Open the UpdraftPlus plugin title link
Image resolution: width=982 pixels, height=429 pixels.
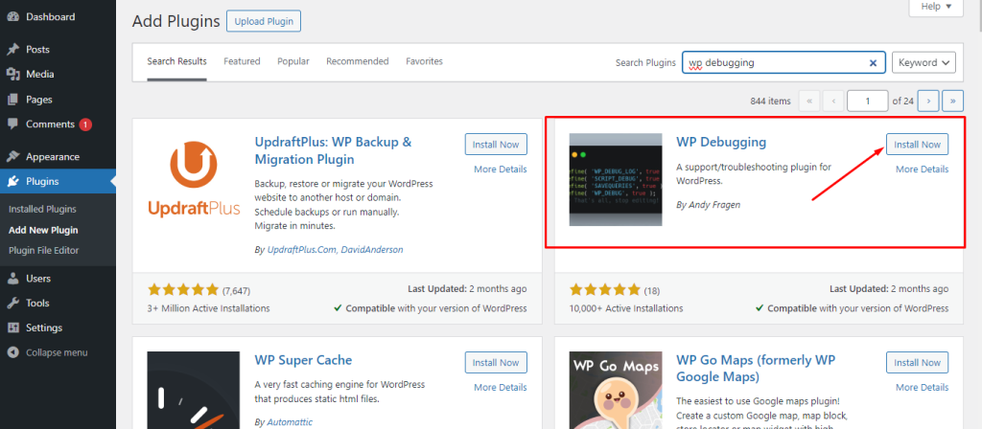(x=333, y=150)
